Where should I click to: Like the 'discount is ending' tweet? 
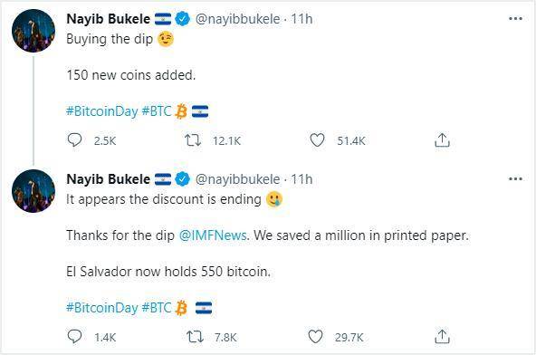(315, 337)
